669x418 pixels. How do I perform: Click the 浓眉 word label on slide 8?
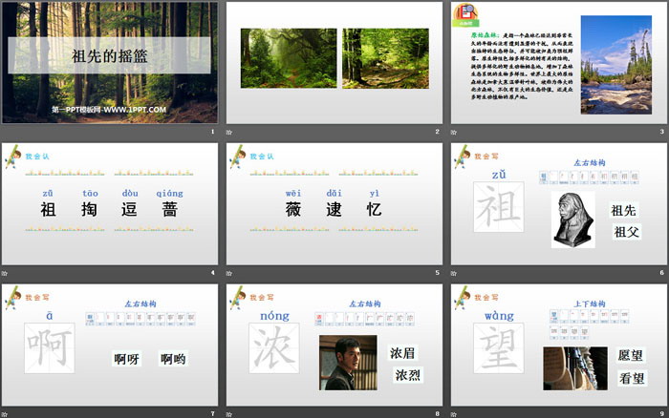(x=402, y=352)
